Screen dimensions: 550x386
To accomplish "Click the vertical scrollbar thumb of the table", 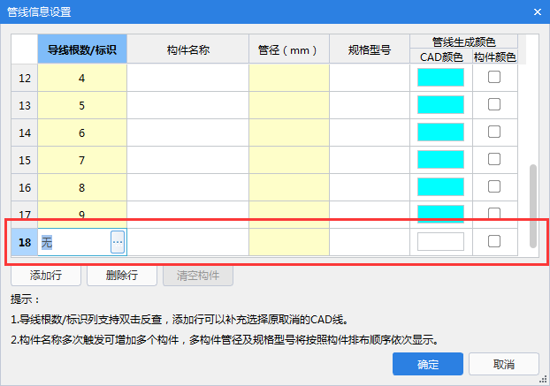I will pos(532,203).
